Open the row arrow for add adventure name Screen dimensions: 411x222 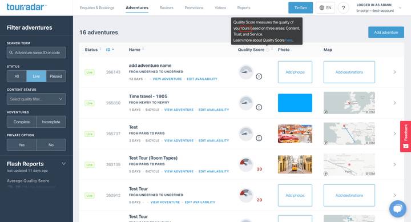coord(395,72)
